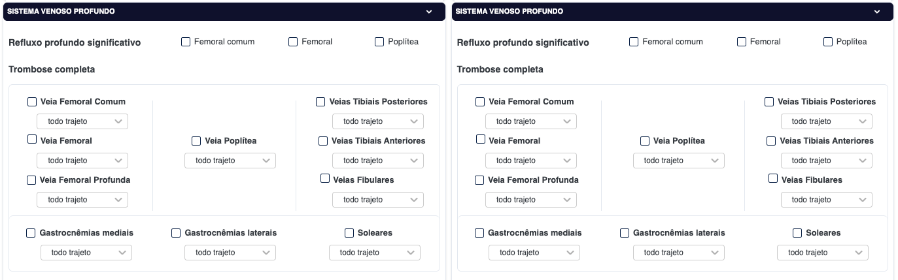Open trajeto dropdown under left Veia Femoral Comum

point(82,121)
